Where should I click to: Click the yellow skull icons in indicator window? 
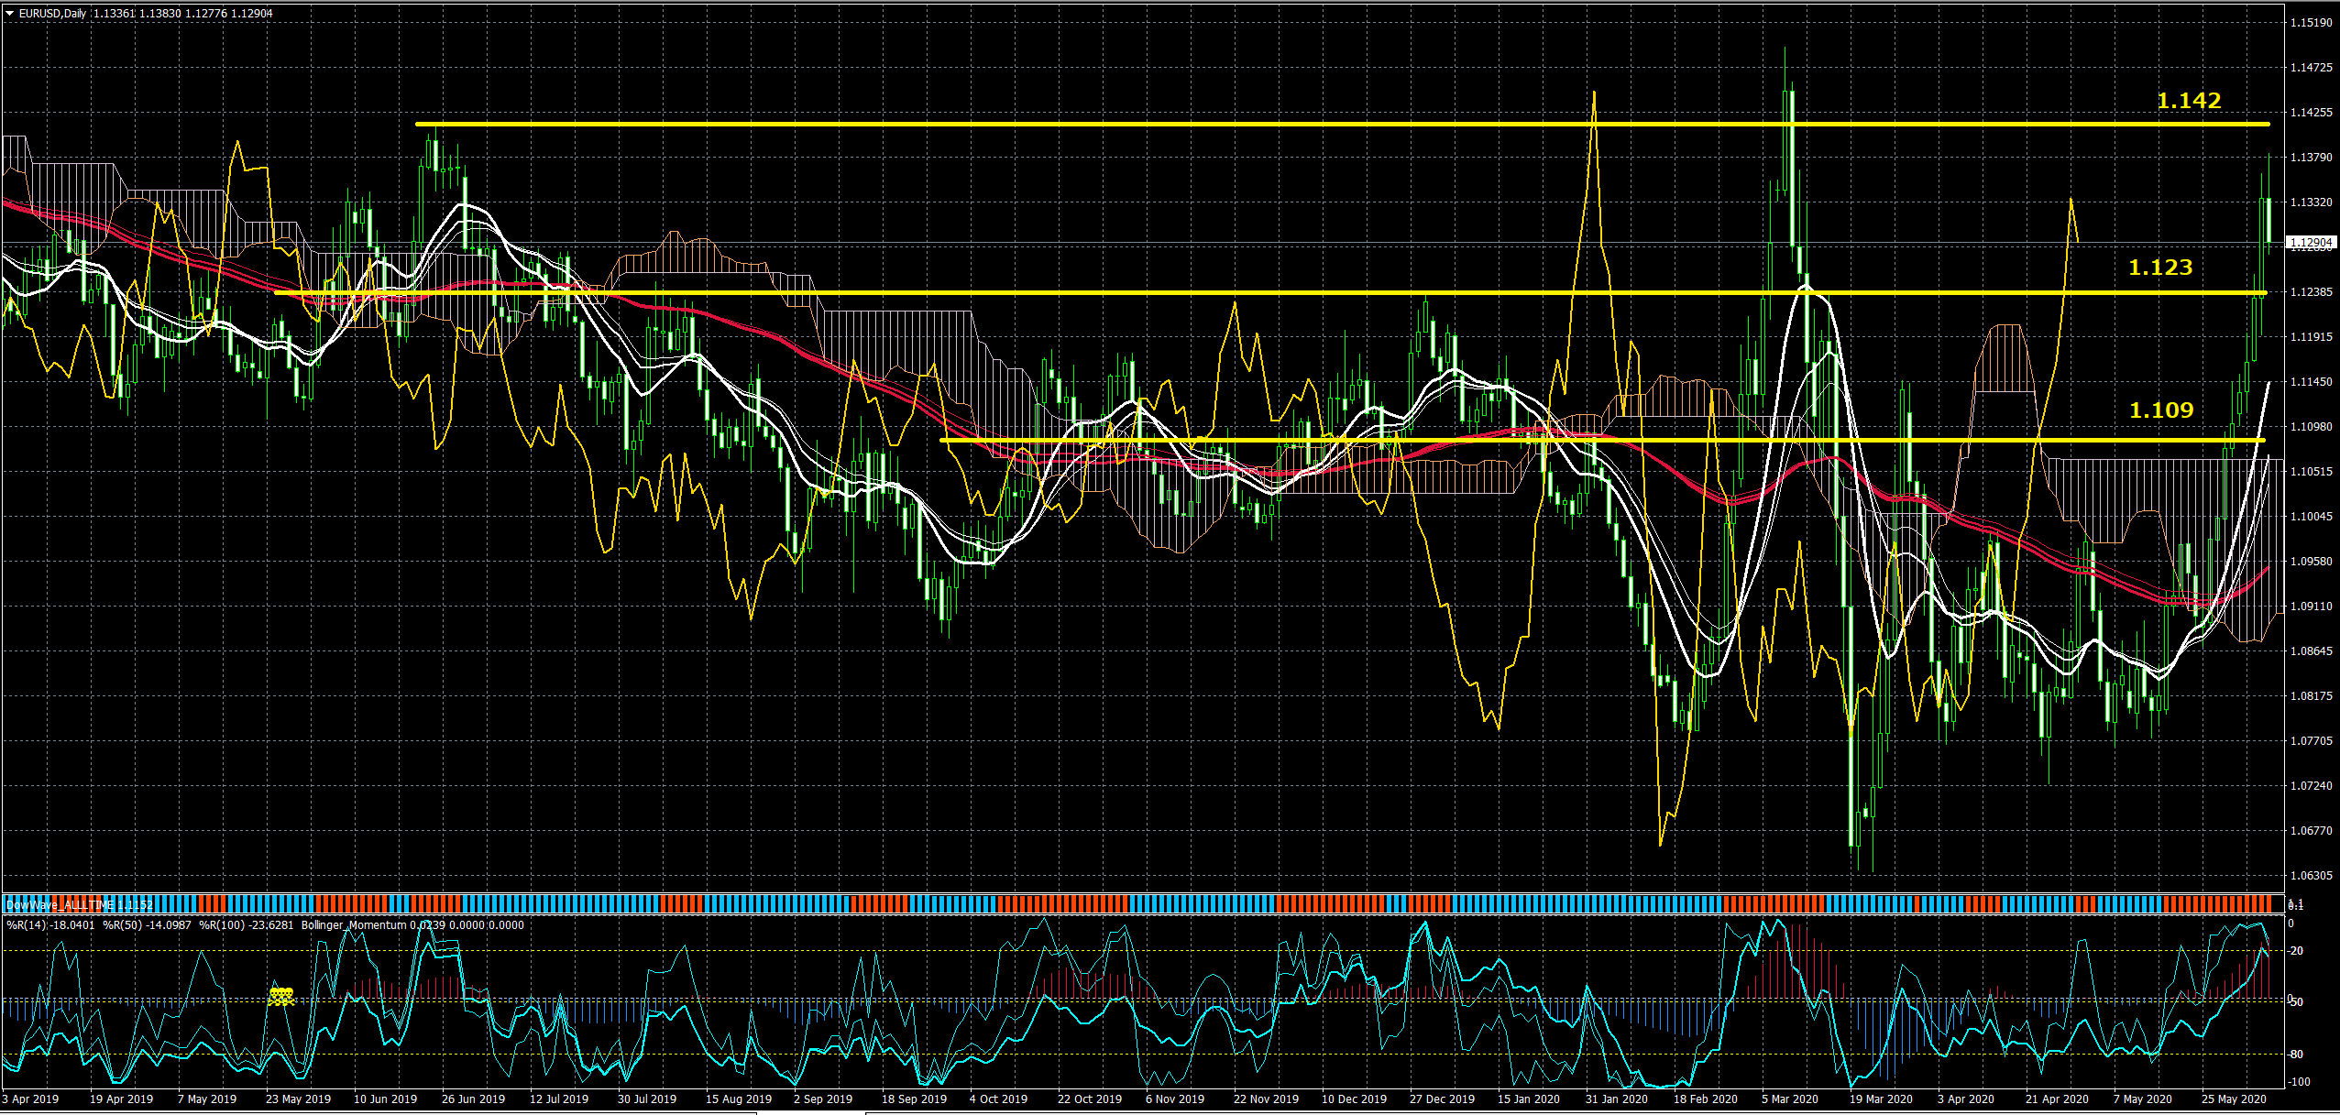281,997
